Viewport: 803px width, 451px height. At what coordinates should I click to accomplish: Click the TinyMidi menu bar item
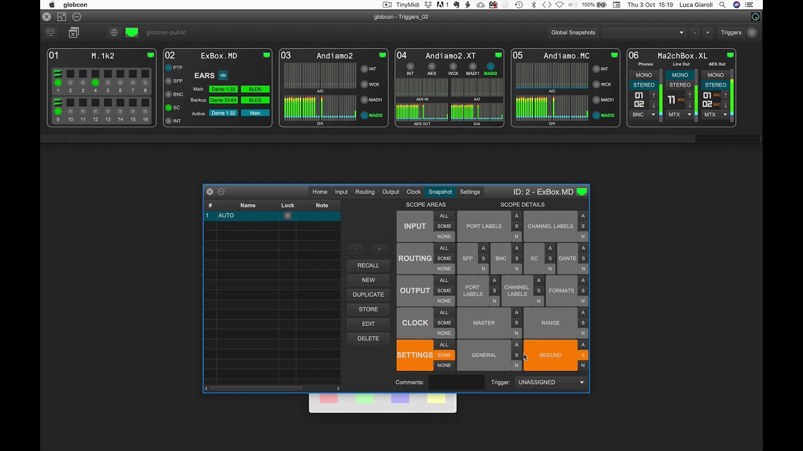tap(402, 4)
